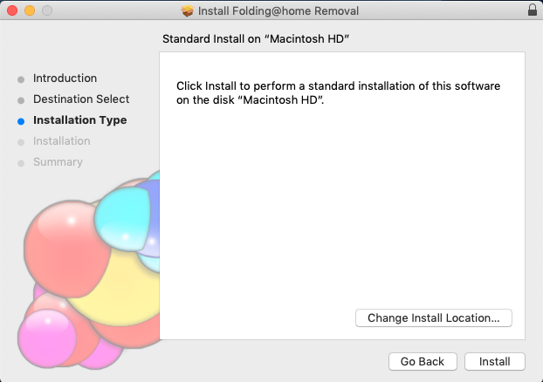Click the package icon in title bar
This screenshot has width=543, height=382.
188,10
